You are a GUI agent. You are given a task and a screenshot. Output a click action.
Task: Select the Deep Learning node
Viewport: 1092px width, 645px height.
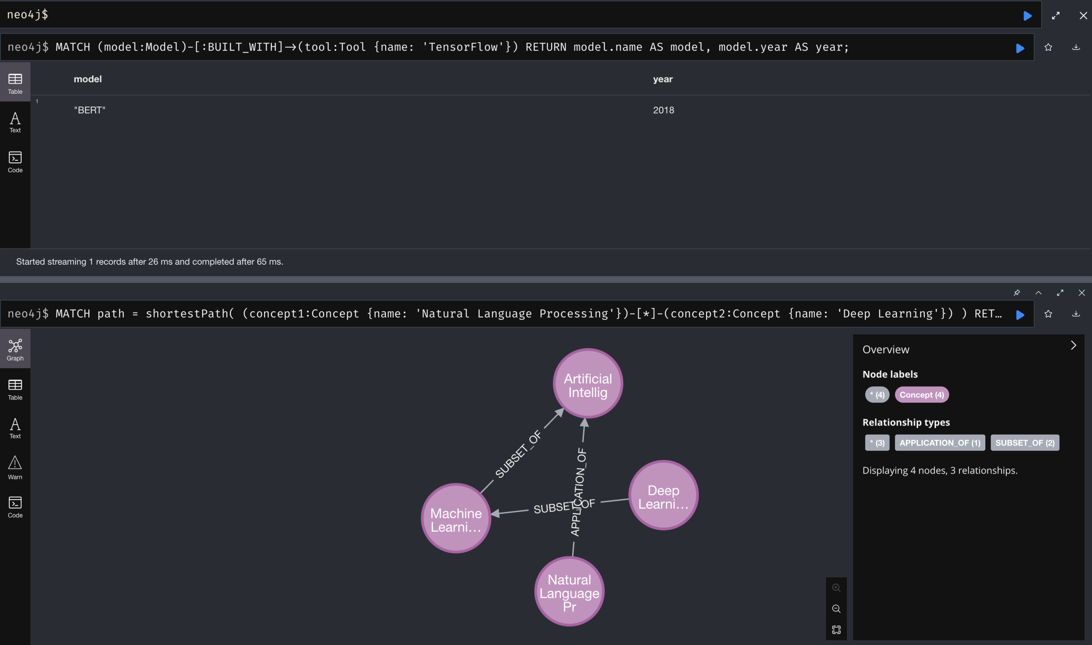coord(663,495)
